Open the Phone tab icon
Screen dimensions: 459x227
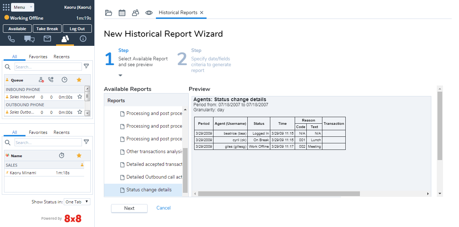[x=11, y=39]
